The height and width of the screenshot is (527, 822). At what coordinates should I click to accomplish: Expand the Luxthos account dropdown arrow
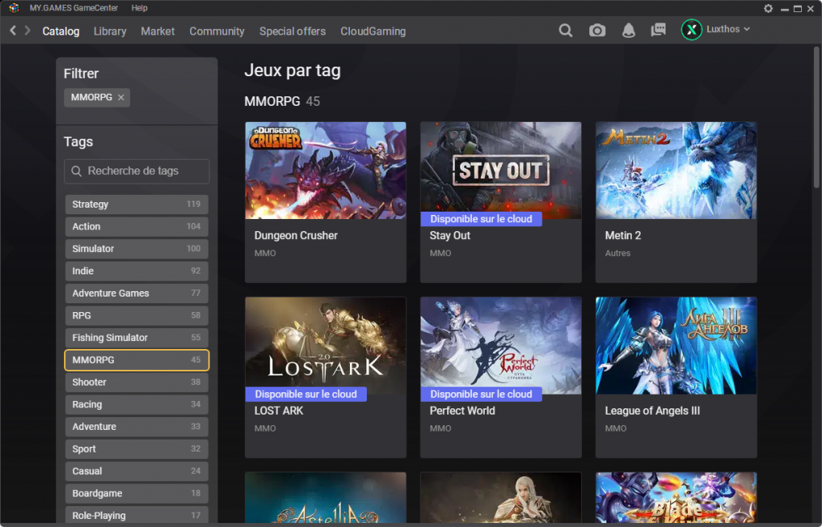tap(747, 30)
